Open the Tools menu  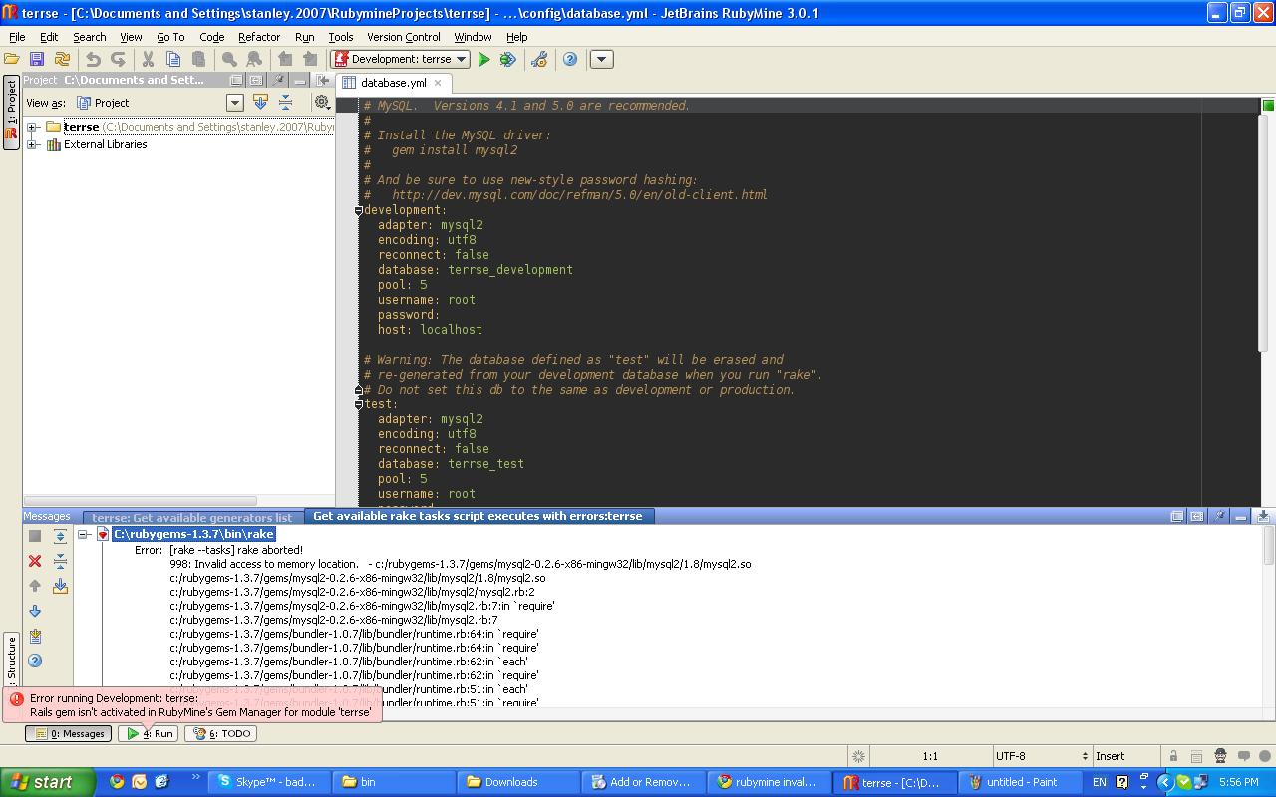pyautogui.click(x=341, y=37)
